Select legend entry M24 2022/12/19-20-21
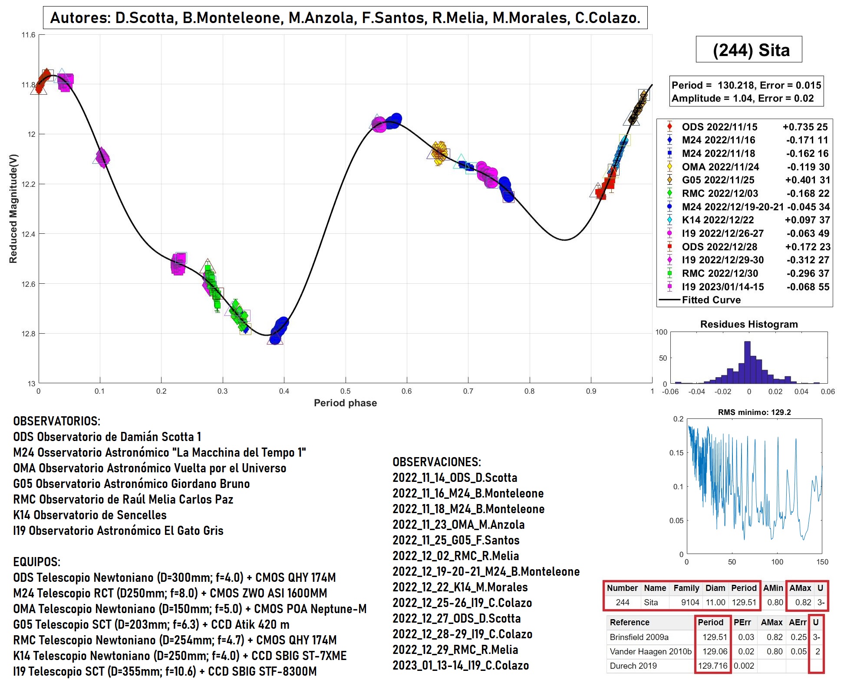 (745, 207)
